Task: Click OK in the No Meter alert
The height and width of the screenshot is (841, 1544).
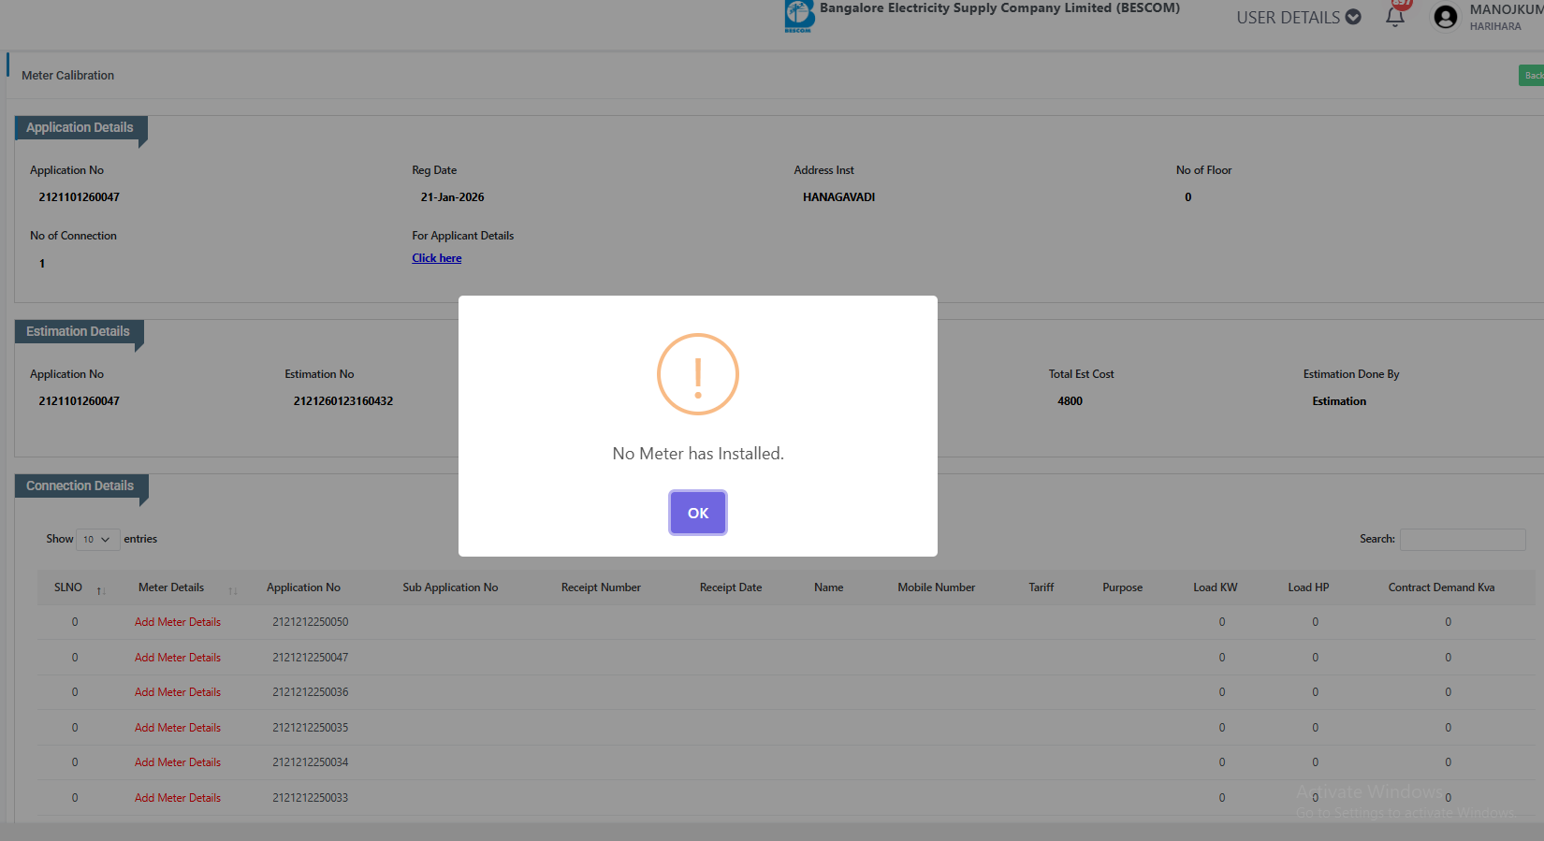Action: pyautogui.click(x=697, y=513)
